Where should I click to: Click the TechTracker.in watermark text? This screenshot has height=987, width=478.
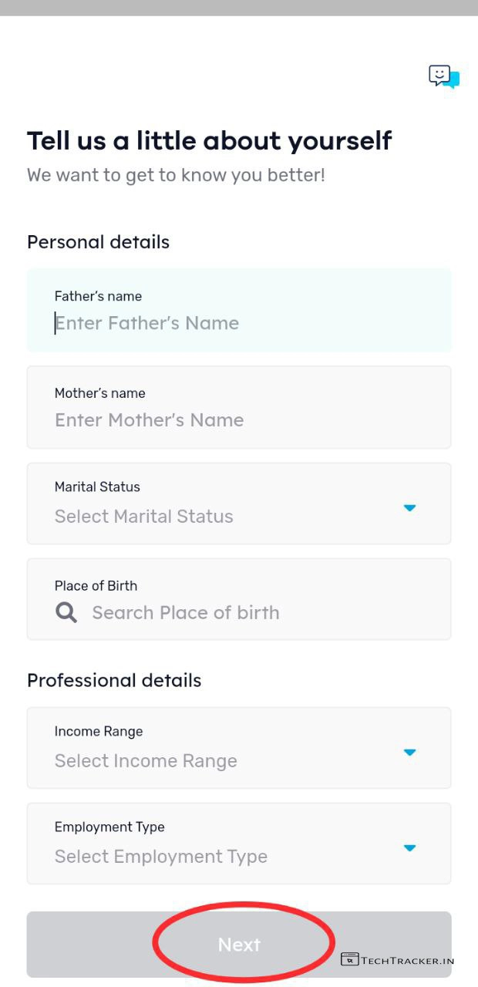(408, 961)
